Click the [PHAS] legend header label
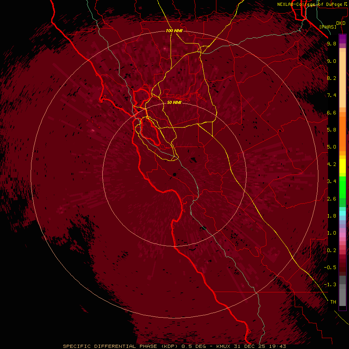The image size is (349, 349). point(328,27)
